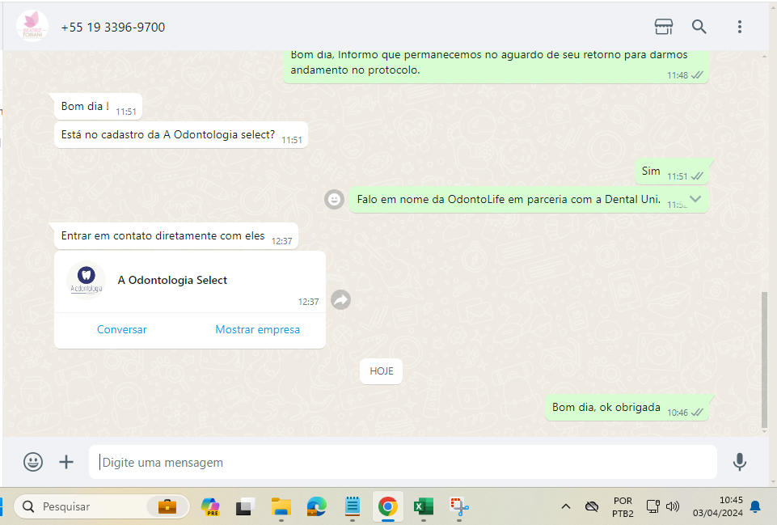Screen dimensions: 777x525
Task: Click Mostrar empresa link
Action: 257,329
